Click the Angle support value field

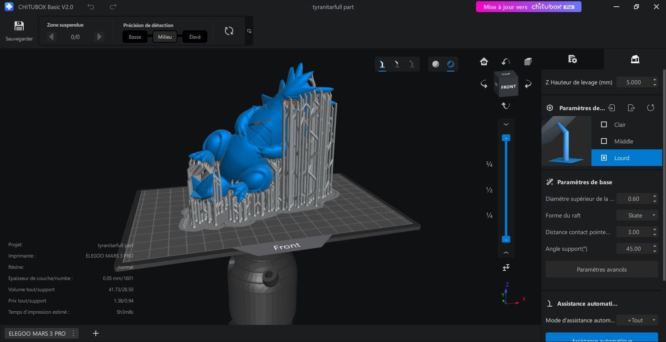point(634,249)
